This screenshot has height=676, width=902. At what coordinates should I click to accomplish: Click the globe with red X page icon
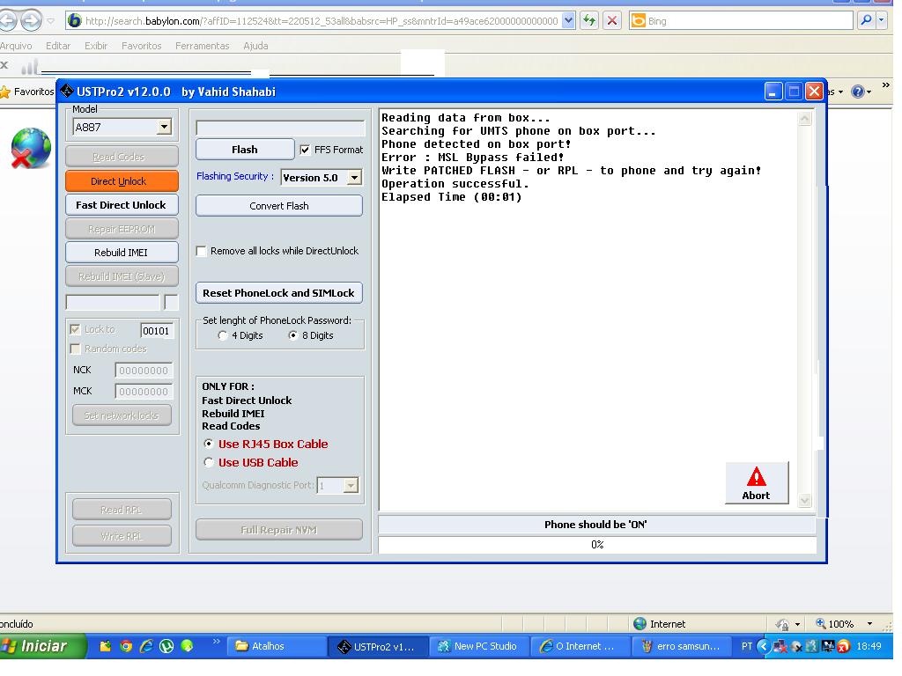tap(31, 148)
